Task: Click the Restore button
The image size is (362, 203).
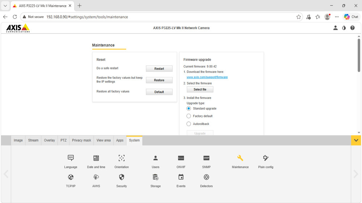Action: pos(159,80)
